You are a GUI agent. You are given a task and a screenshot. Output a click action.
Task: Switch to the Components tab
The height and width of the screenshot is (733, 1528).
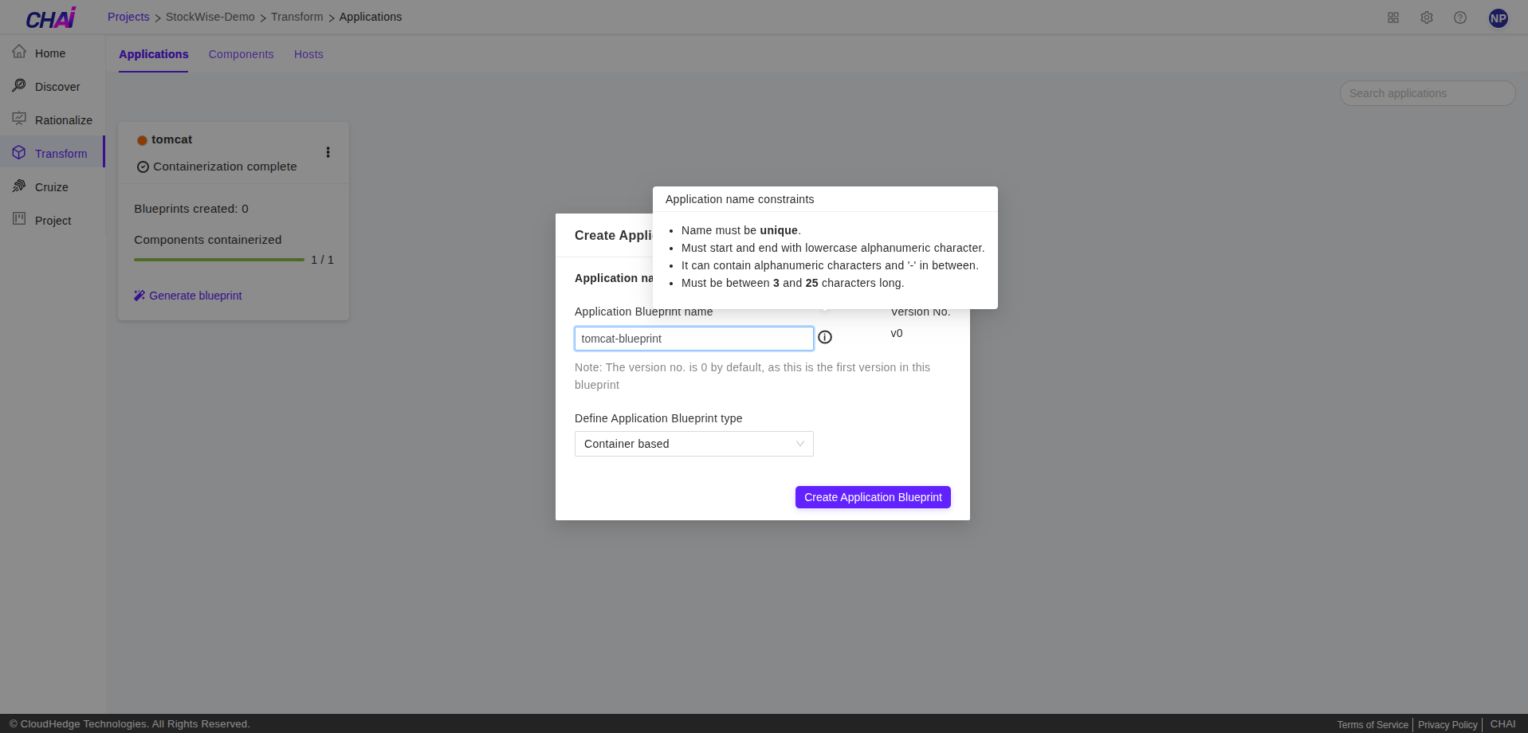(241, 54)
